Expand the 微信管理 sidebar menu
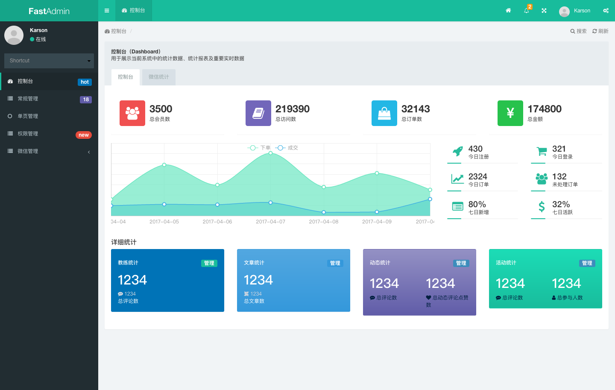The width and height of the screenshot is (615, 390). pyautogui.click(x=49, y=151)
